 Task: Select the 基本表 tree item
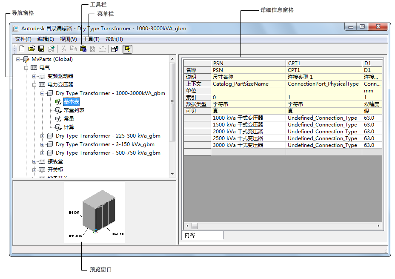click(x=72, y=102)
